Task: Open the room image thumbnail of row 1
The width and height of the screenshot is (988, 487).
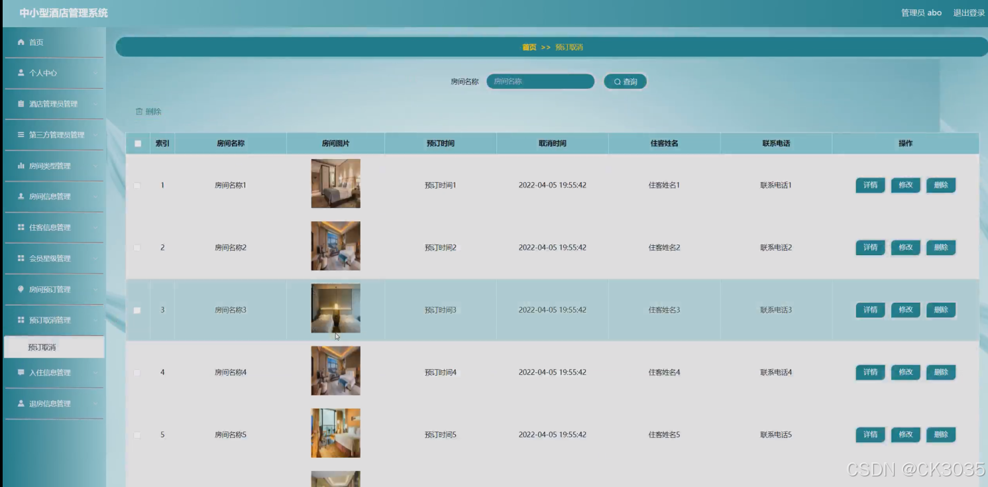Action: coord(336,184)
